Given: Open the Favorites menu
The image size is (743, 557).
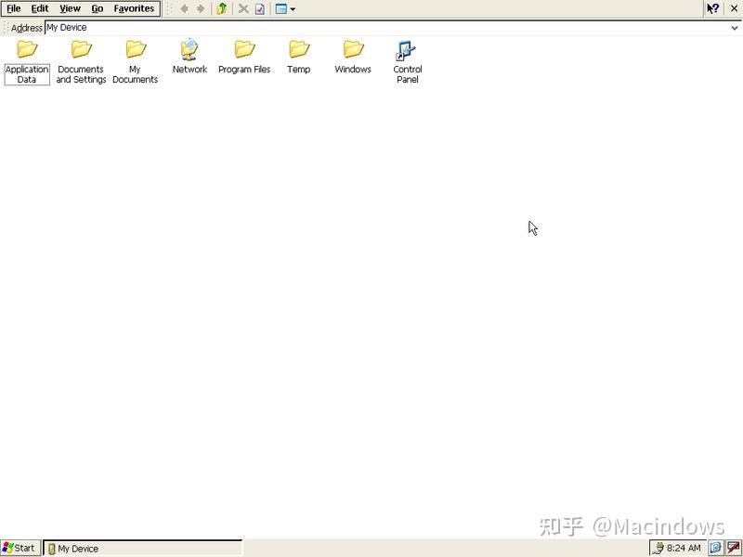Looking at the screenshot, I should tap(134, 8).
